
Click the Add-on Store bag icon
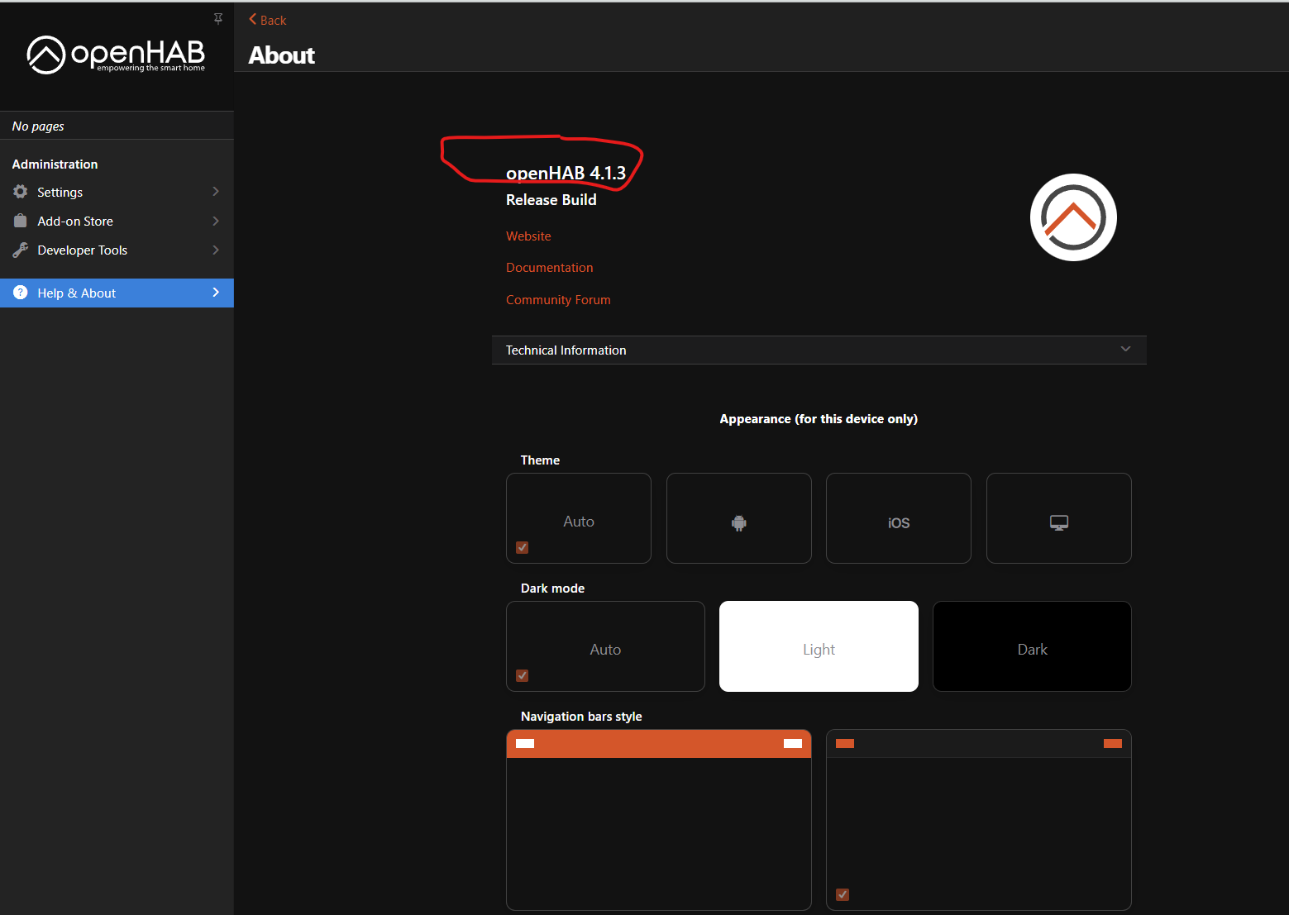point(21,221)
